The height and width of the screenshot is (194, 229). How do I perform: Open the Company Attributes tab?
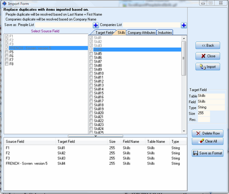142,33
